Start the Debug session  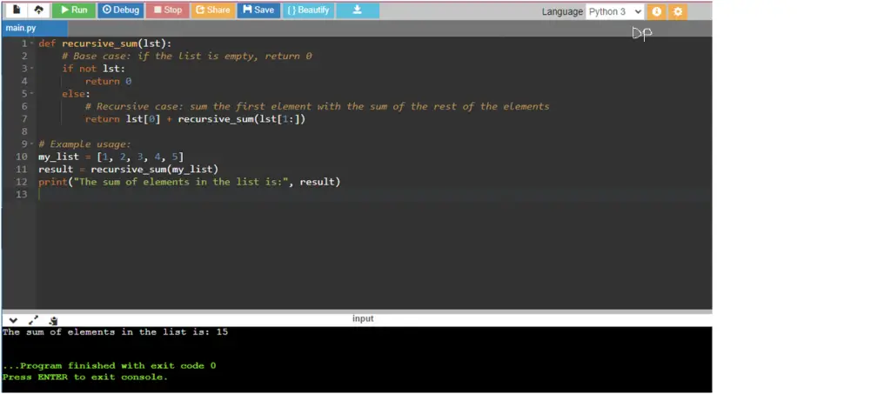pyautogui.click(x=120, y=10)
